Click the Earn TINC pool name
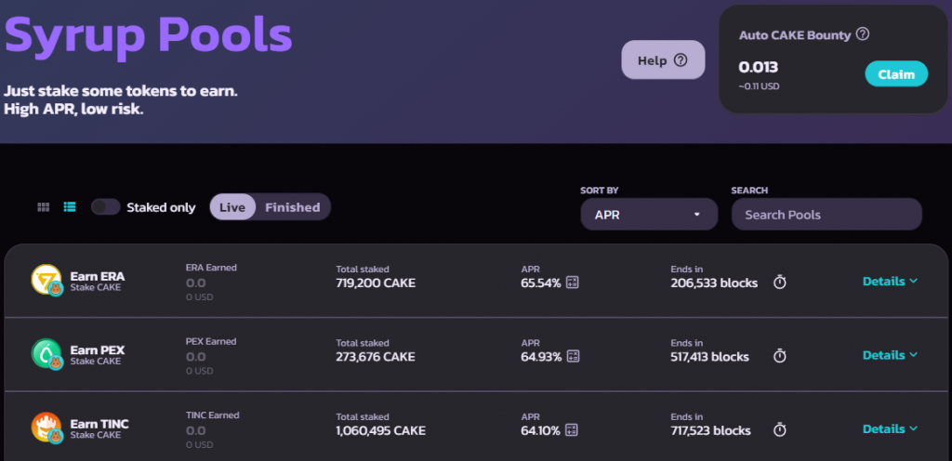The height and width of the screenshot is (461, 952). 99,424
